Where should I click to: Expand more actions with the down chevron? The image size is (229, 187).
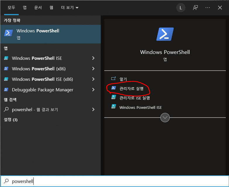pos(165,118)
